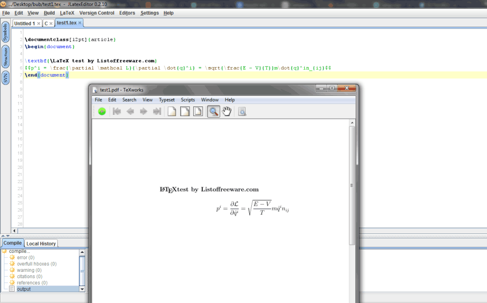487x303 pixels.
Task: Open the Scripts menu
Action: 188,100
